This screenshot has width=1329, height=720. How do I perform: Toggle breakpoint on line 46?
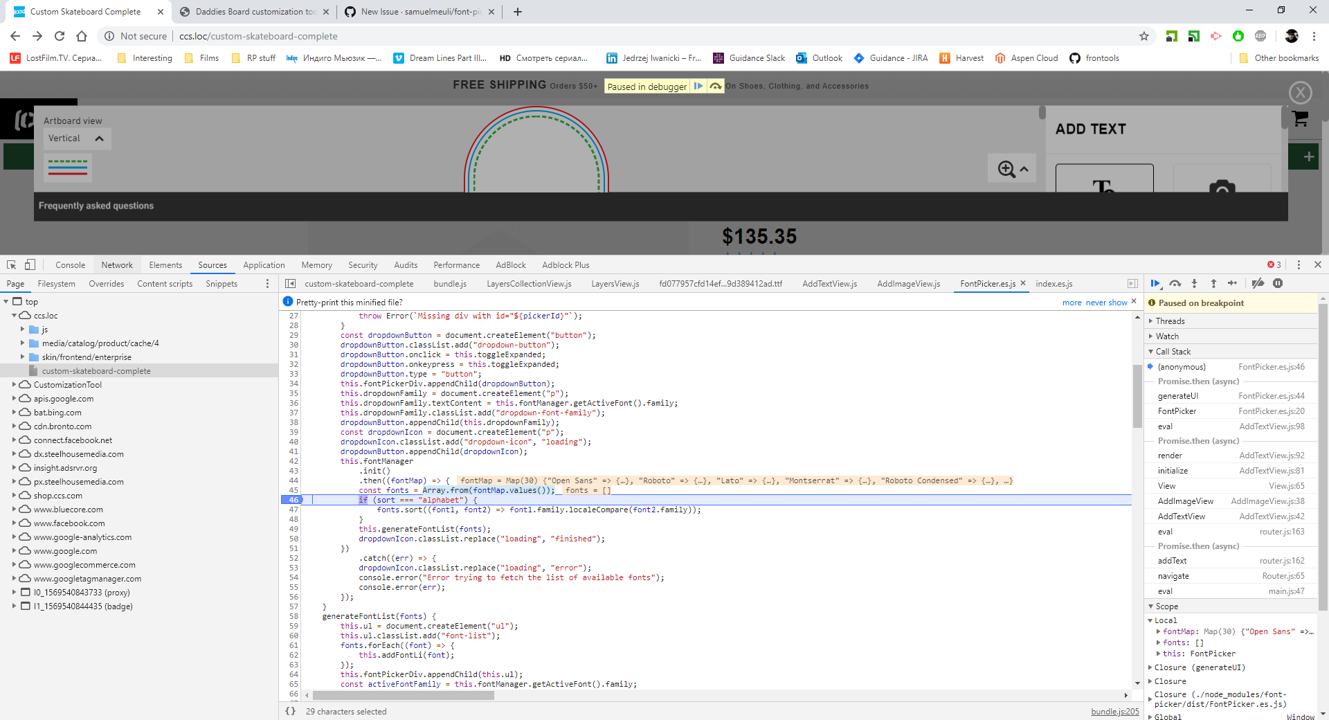pyautogui.click(x=293, y=500)
